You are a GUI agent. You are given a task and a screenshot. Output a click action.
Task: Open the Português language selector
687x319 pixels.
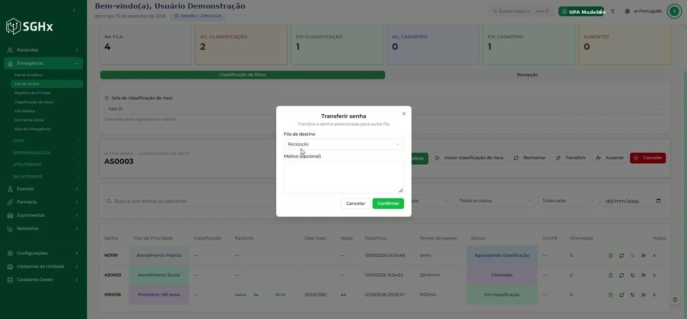[x=643, y=11]
